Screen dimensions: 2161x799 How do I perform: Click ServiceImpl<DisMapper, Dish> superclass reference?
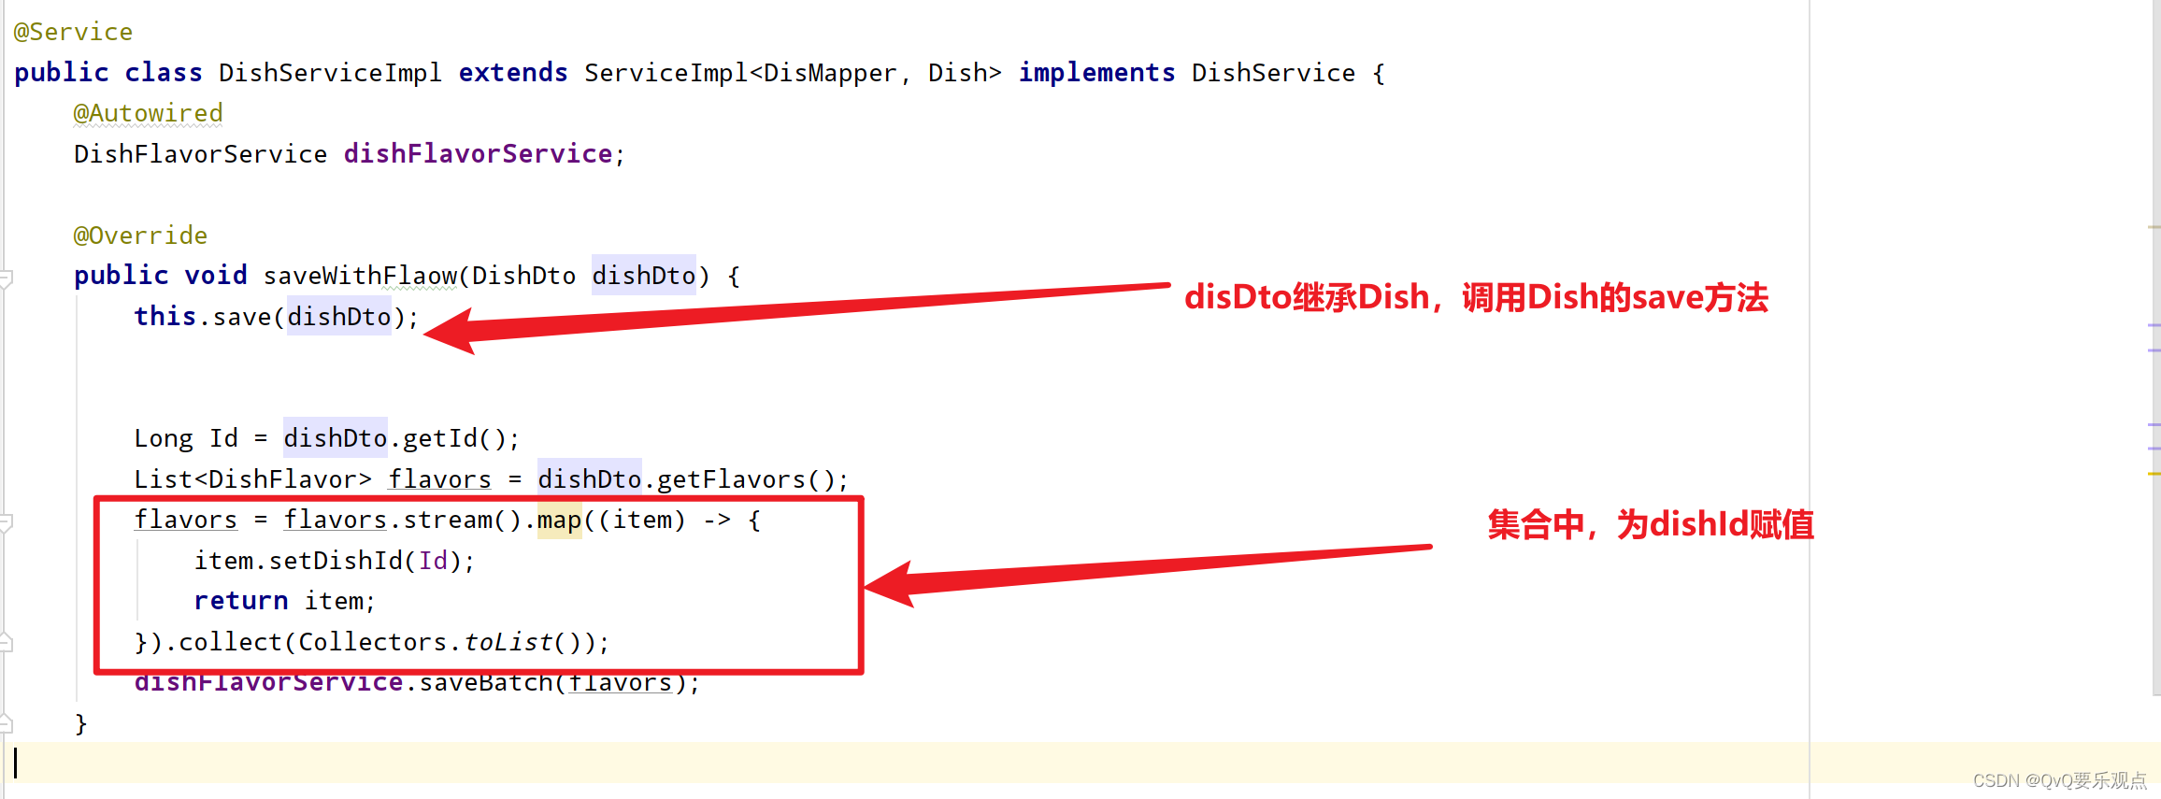793,73
